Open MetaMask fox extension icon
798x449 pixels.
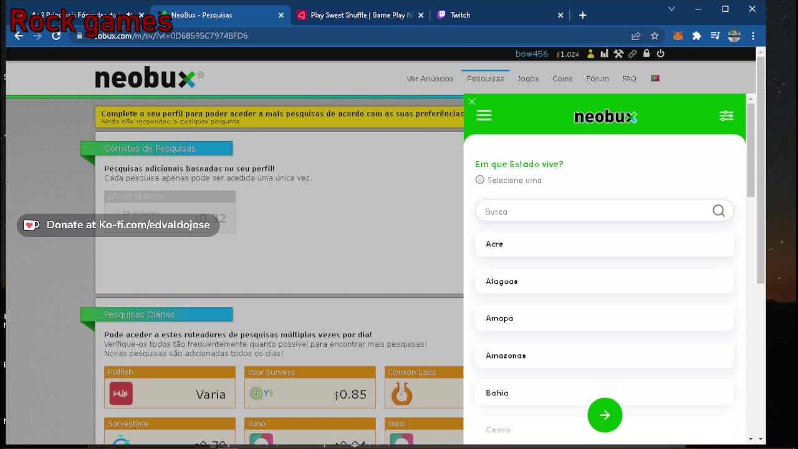click(678, 36)
